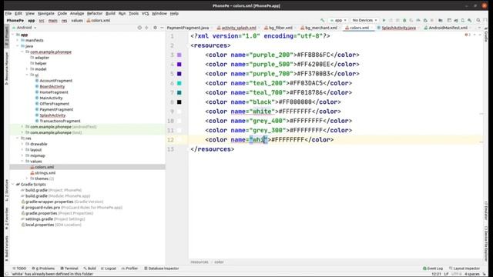Open the Event Log panel
The height and width of the screenshot is (277, 493).
tap(433, 269)
